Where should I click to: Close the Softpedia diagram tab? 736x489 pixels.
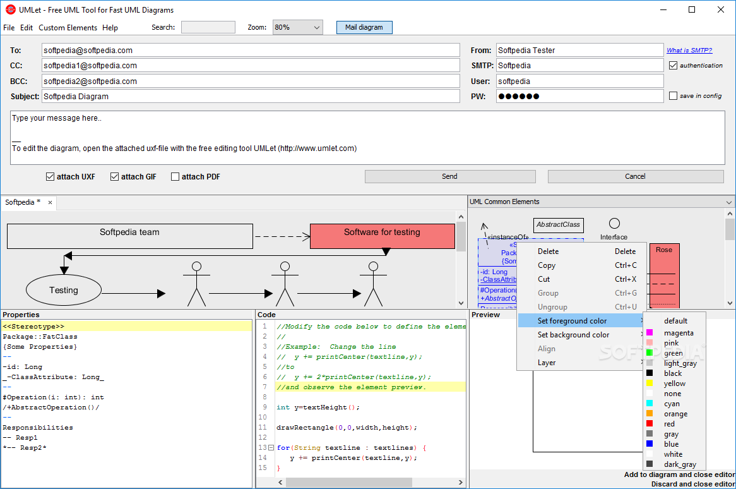pyautogui.click(x=50, y=203)
